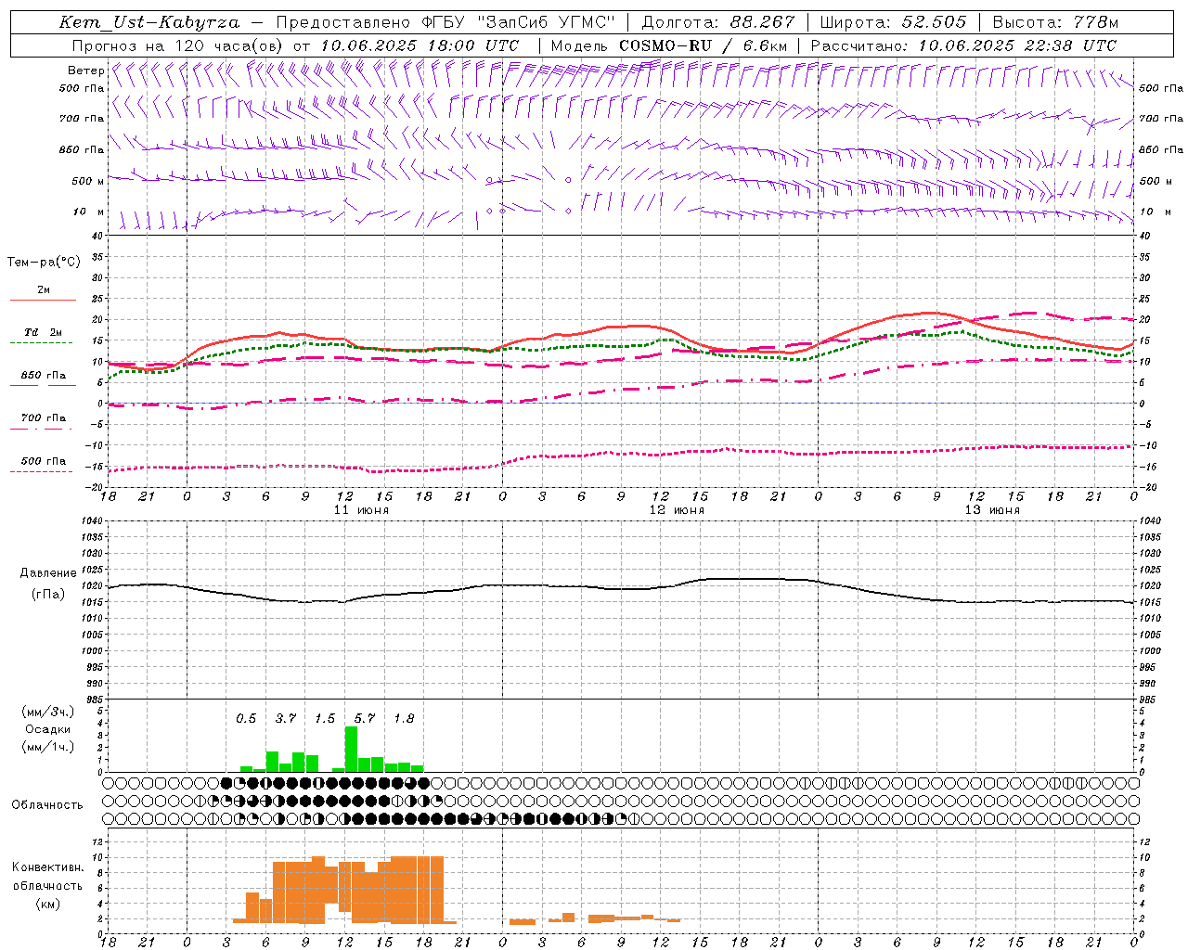Click the Ветер label
Viewport: 1188px width, 950px height.
pos(85,71)
